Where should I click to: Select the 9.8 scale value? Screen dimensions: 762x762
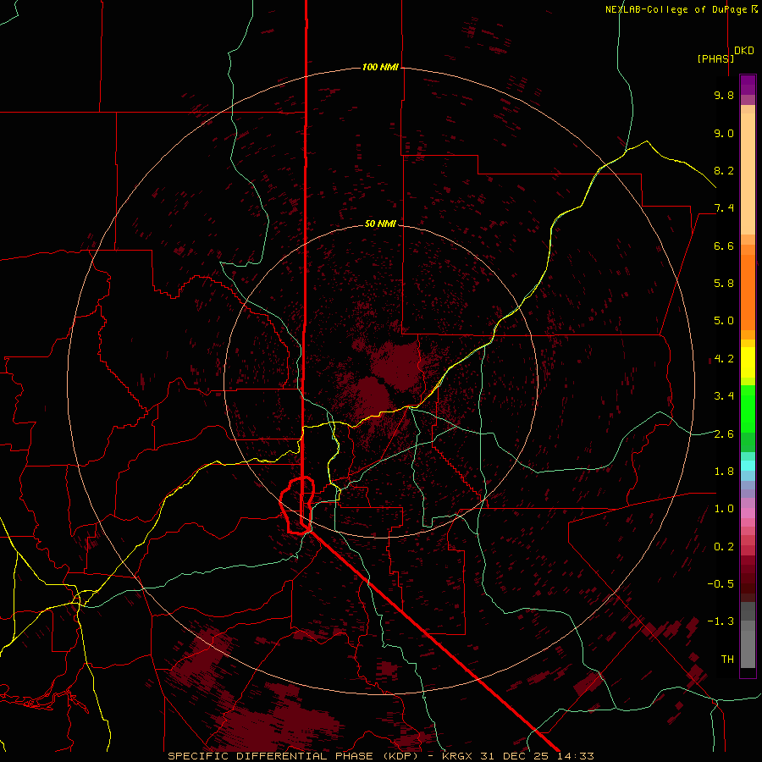pos(724,95)
